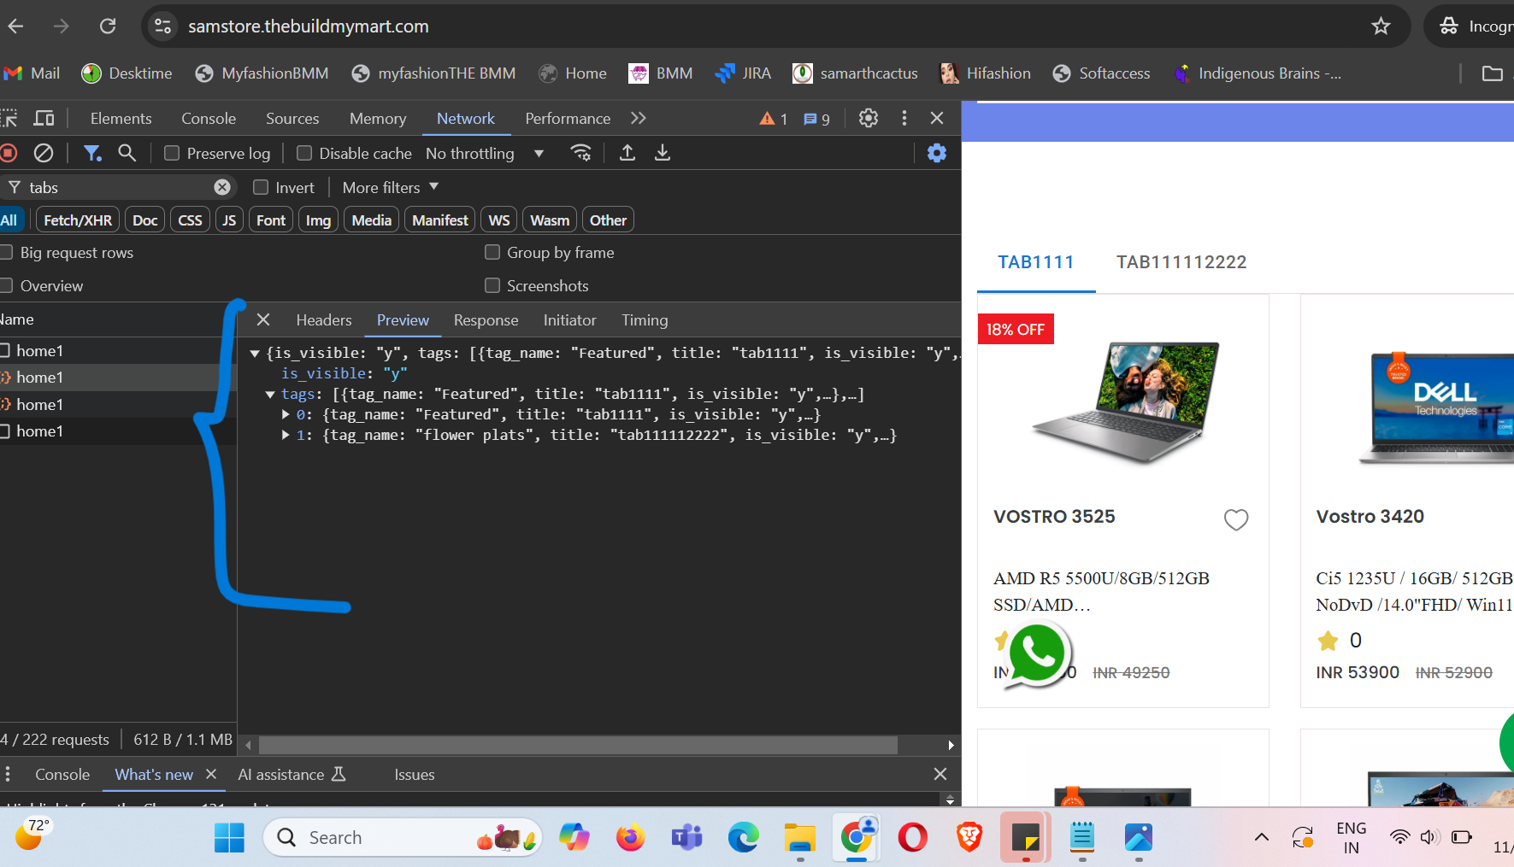1514x867 pixels.
Task: Click the horizontal scrollbar in preview pane
Action: (x=578, y=745)
